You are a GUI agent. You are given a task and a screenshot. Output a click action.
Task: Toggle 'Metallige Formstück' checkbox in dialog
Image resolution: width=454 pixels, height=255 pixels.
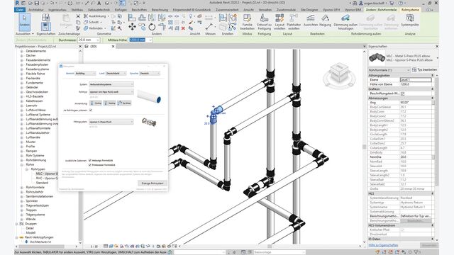[x=90, y=160]
